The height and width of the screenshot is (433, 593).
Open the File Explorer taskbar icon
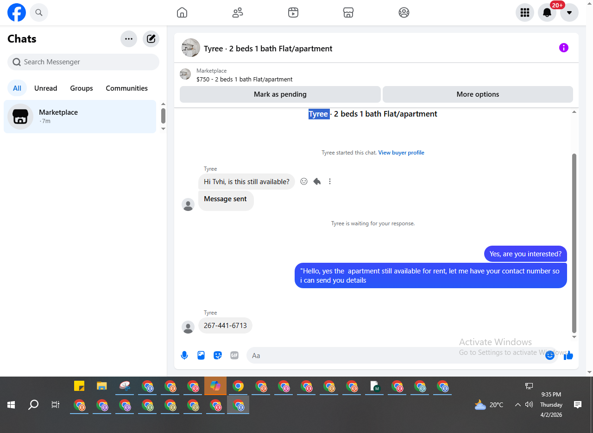click(102, 386)
